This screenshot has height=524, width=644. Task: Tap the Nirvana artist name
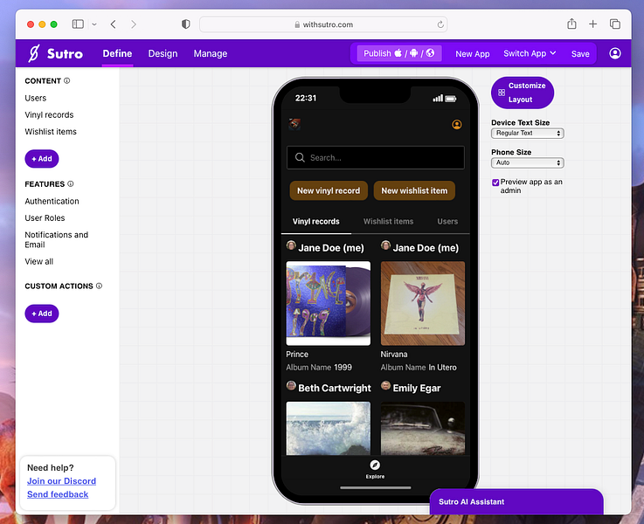click(x=394, y=354)
